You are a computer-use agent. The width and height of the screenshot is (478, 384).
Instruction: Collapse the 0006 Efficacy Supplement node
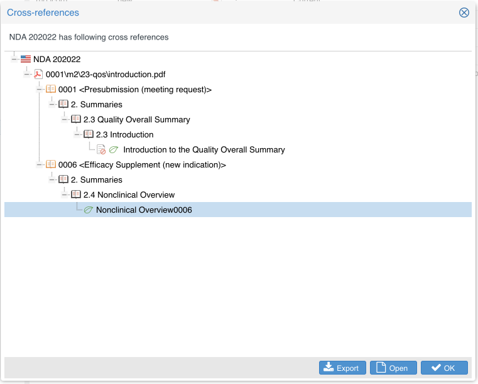click(x=40, y=164)
